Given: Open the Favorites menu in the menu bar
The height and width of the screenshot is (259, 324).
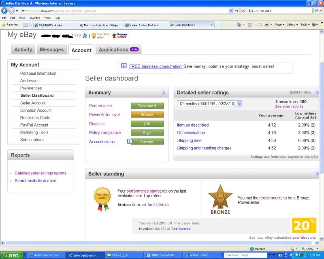Looking at the screenshot, I should point(34,18).
